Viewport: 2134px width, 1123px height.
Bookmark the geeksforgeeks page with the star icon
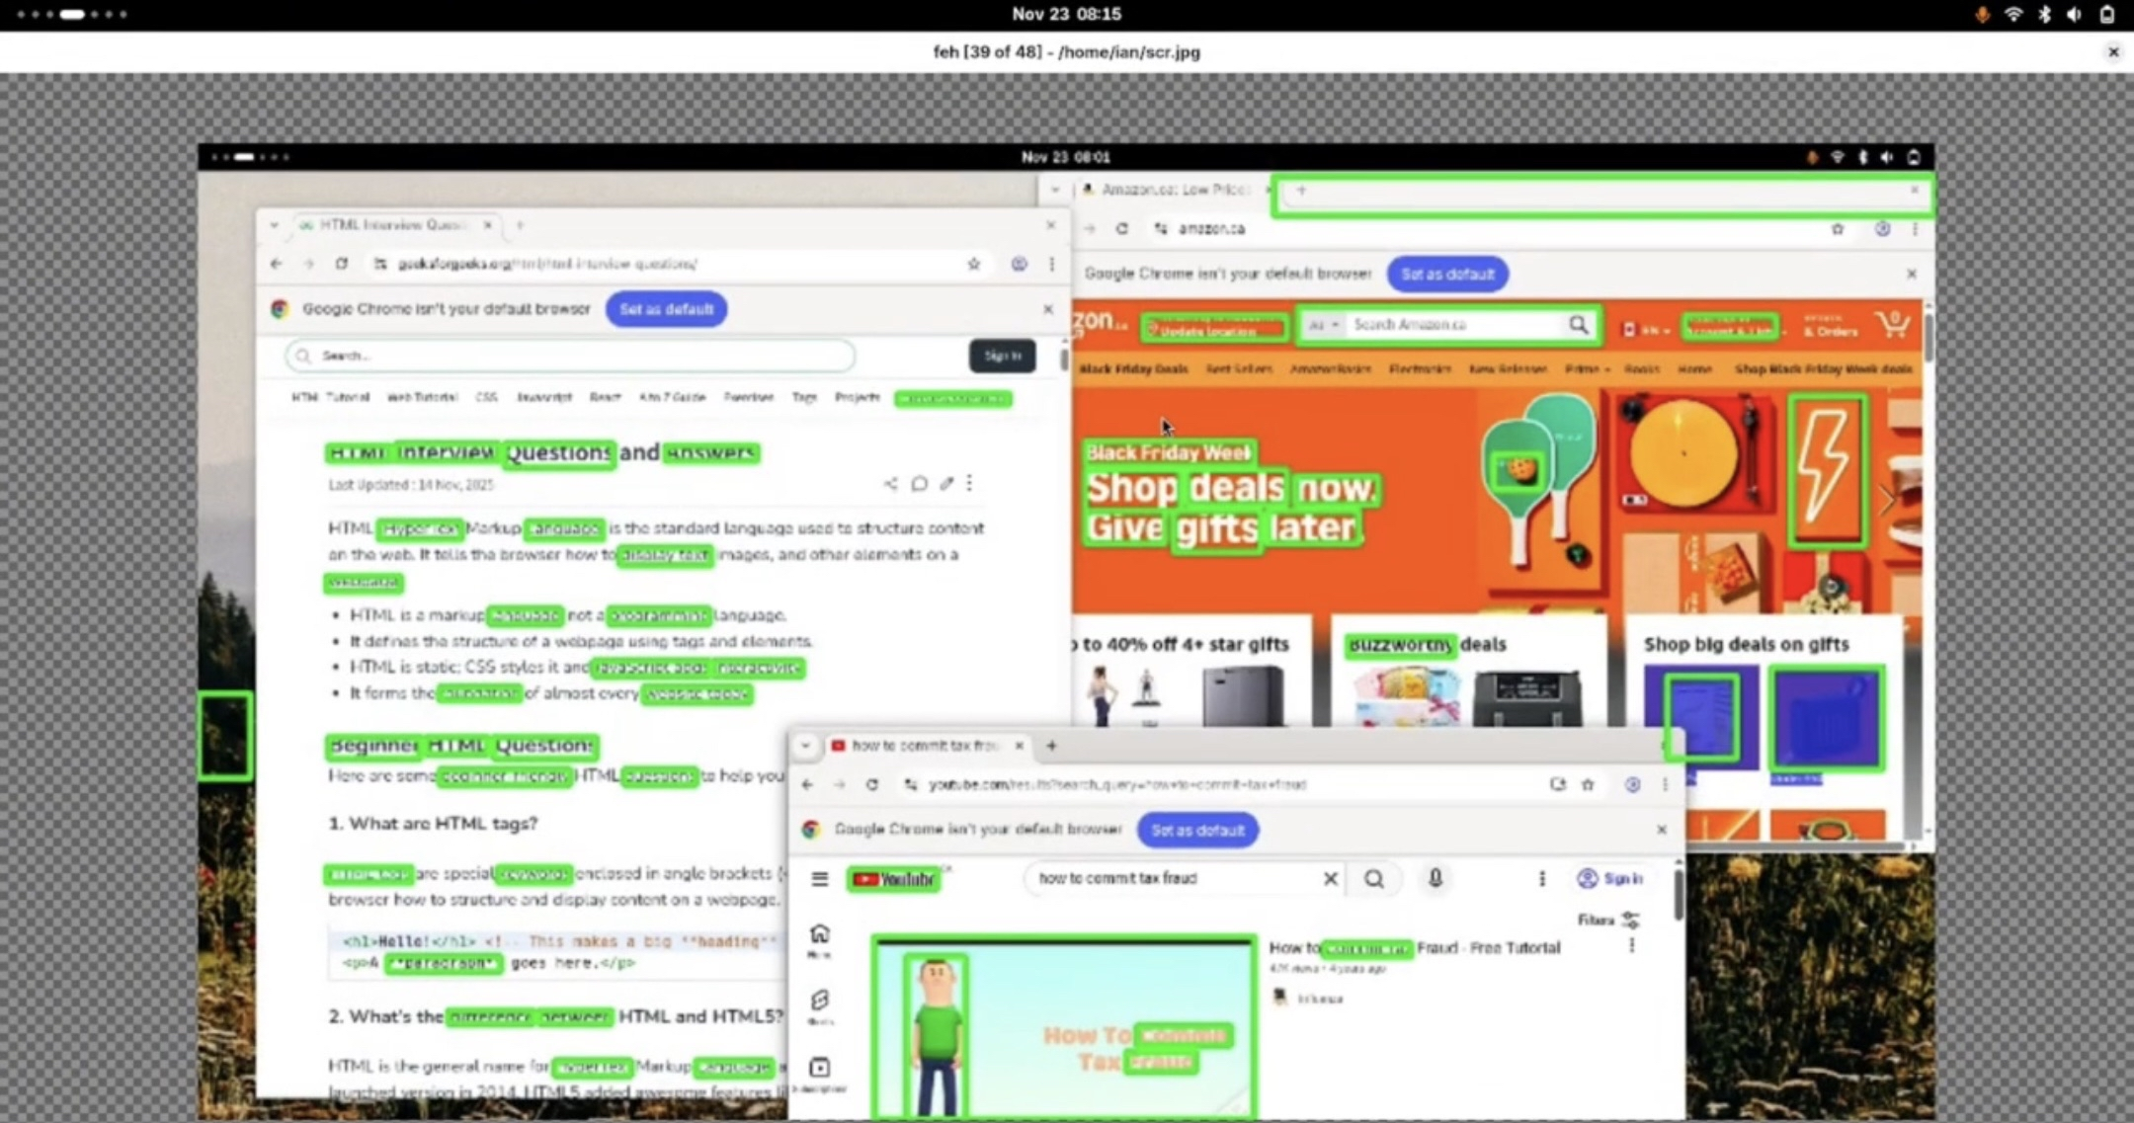pyautogui.click(x=973, y=264)
